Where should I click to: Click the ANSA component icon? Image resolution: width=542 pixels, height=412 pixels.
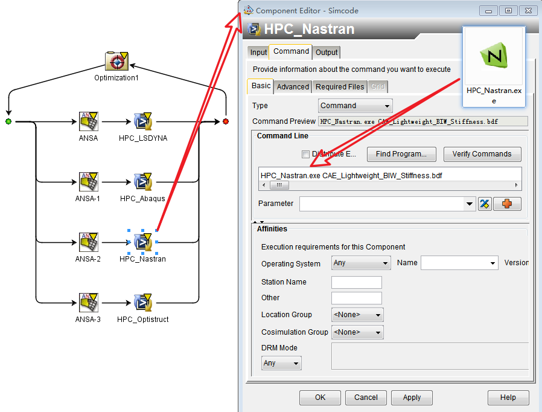89,121
